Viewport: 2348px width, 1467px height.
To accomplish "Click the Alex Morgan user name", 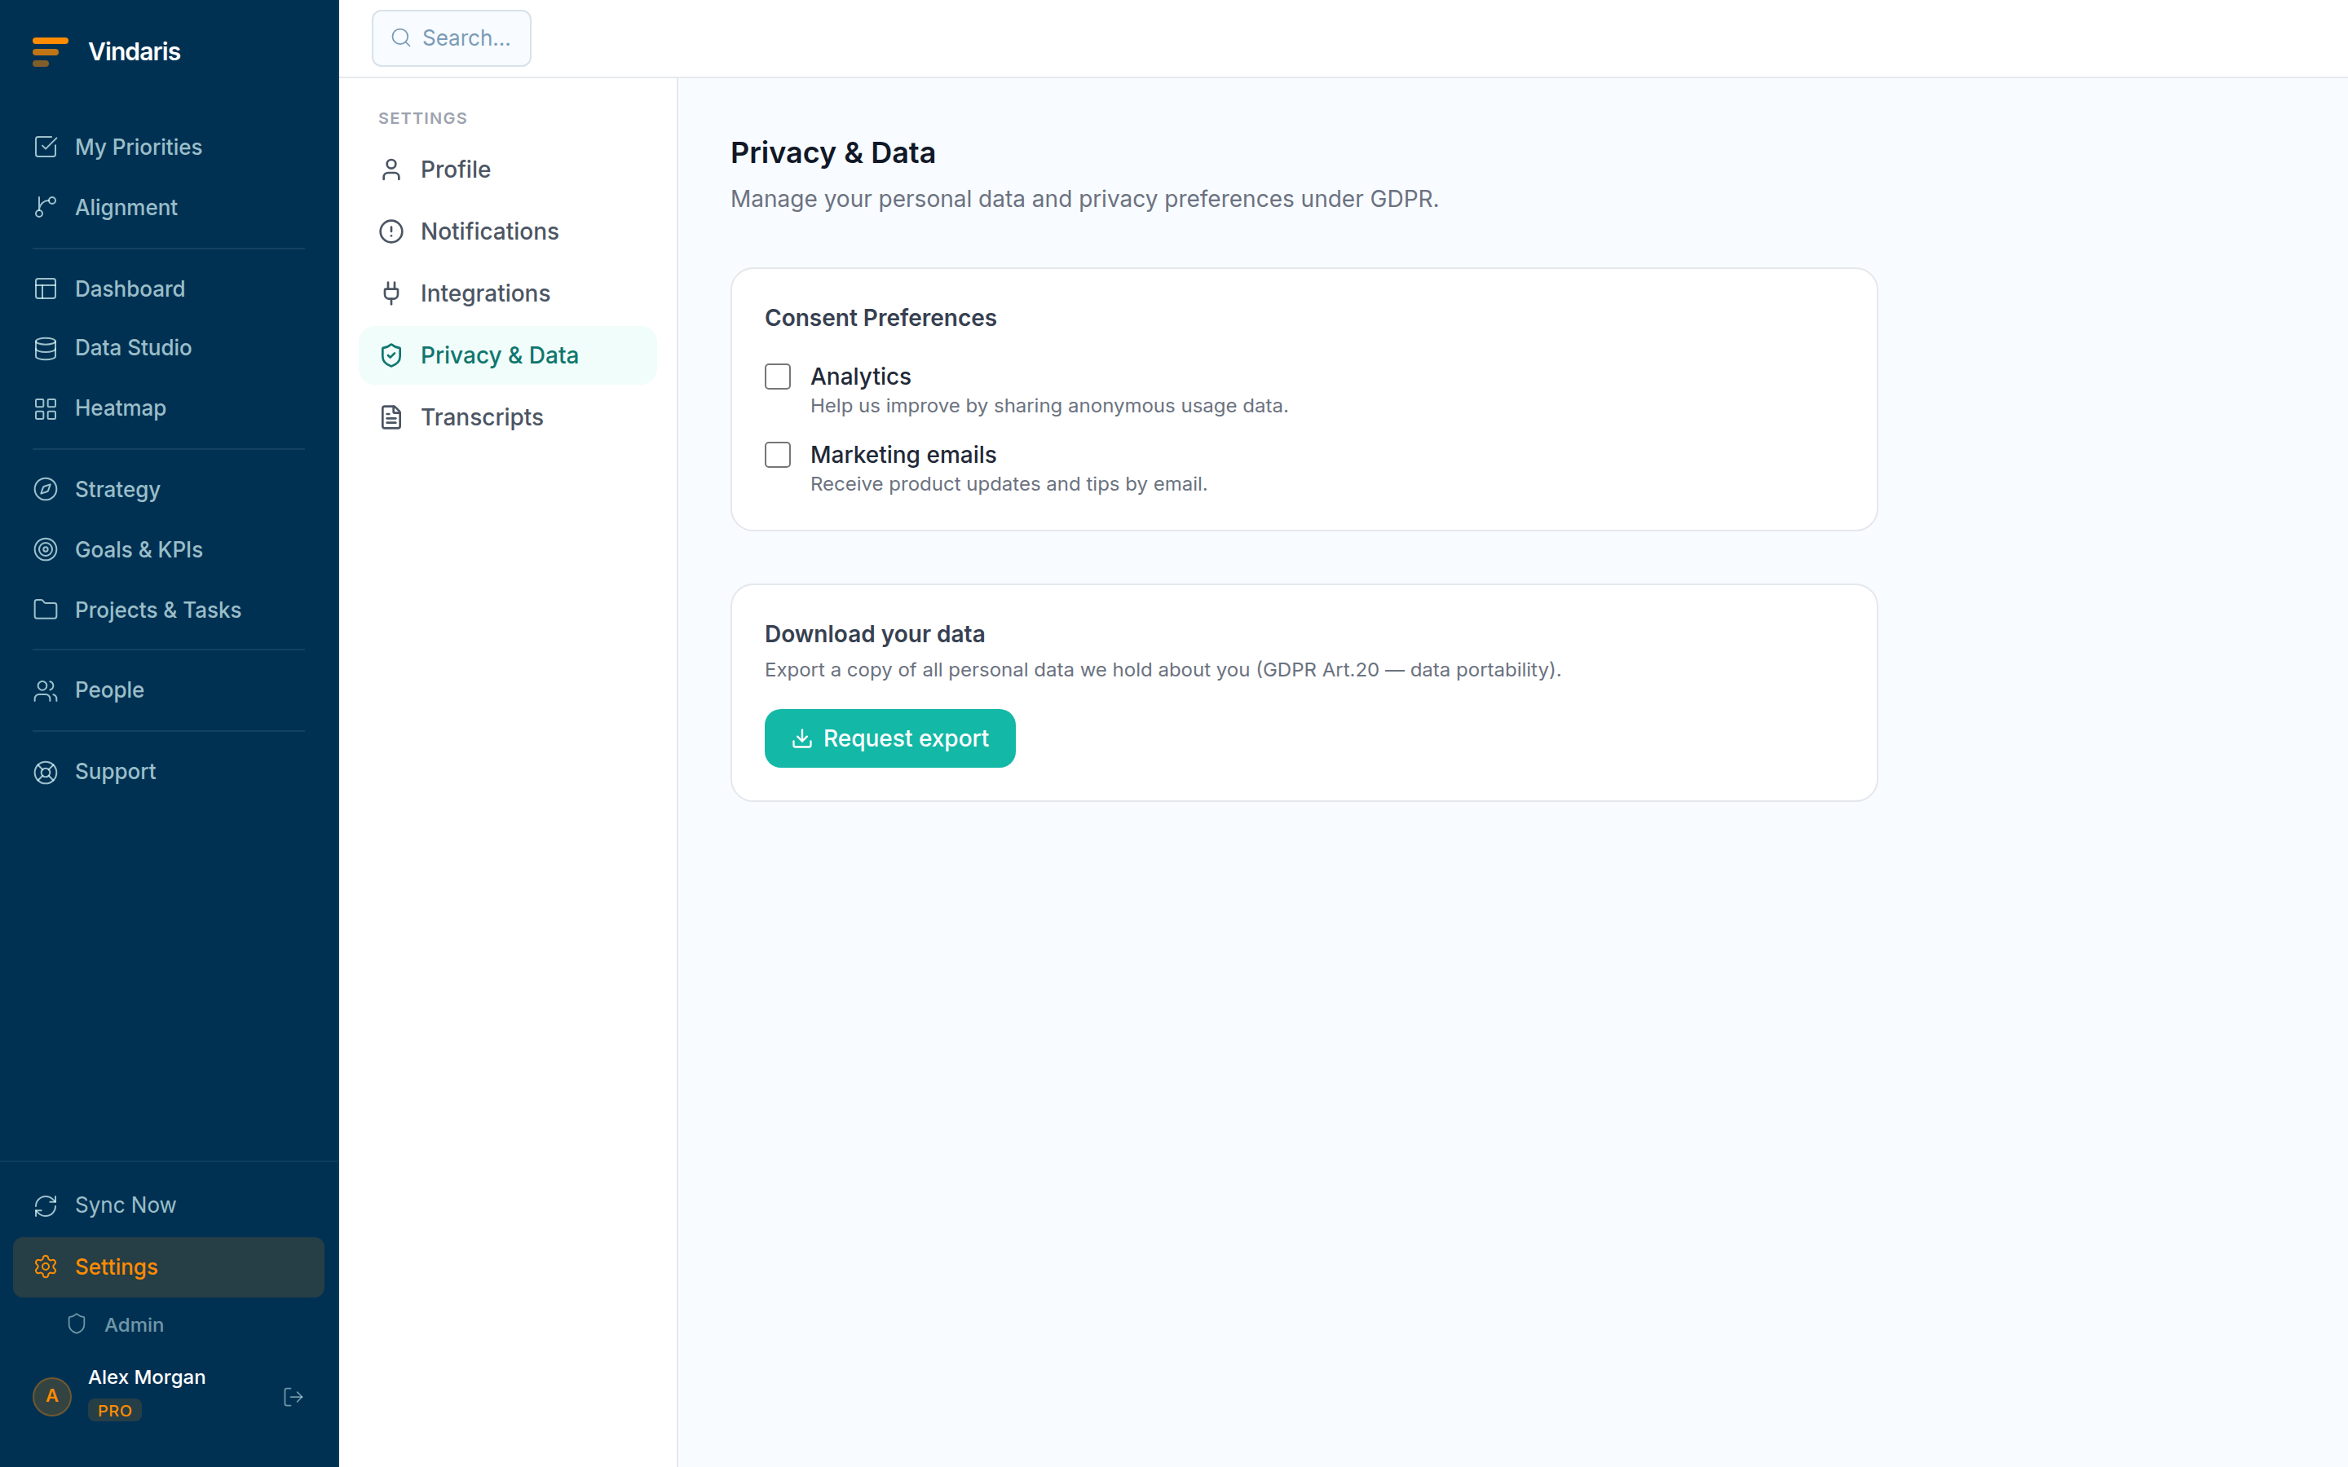I will point(147,1377).
